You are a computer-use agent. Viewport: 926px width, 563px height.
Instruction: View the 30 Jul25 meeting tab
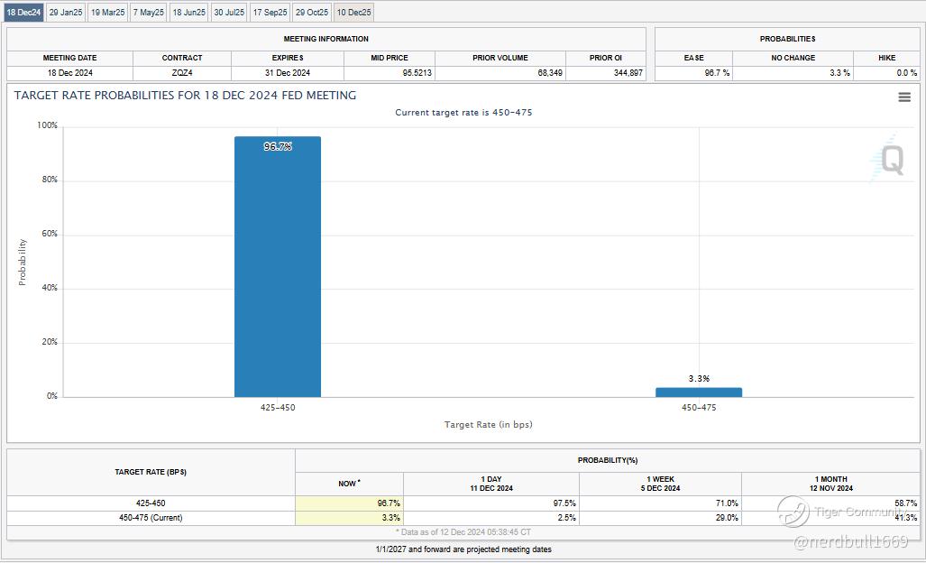tap(229, 13)
